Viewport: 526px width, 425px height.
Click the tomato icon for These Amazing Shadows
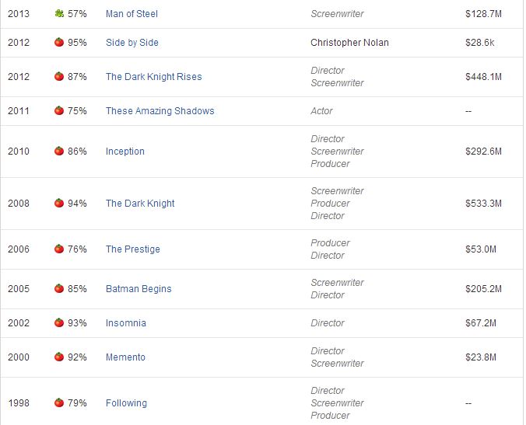point(59,110)
